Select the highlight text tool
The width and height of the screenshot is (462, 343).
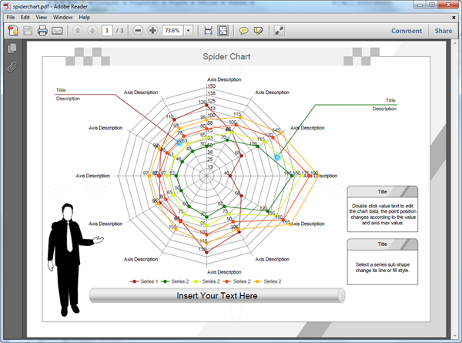[x=259, y=31]
